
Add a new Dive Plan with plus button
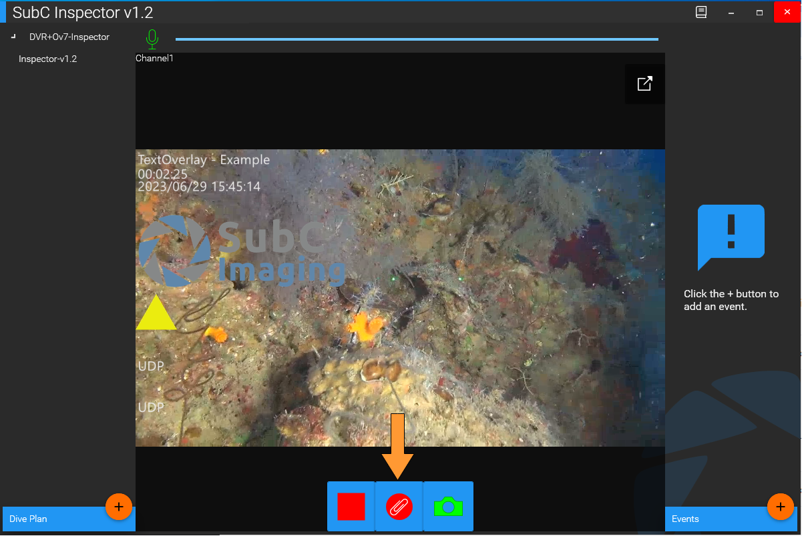tap(119, 507)
